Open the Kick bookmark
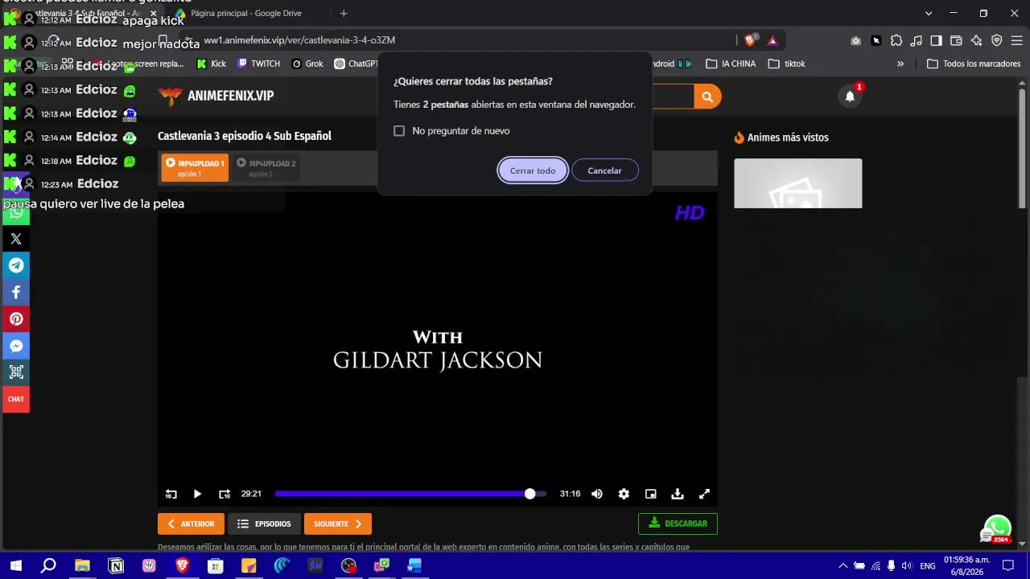This screenshot has width=1030, height=579. (x=211, y=64)
